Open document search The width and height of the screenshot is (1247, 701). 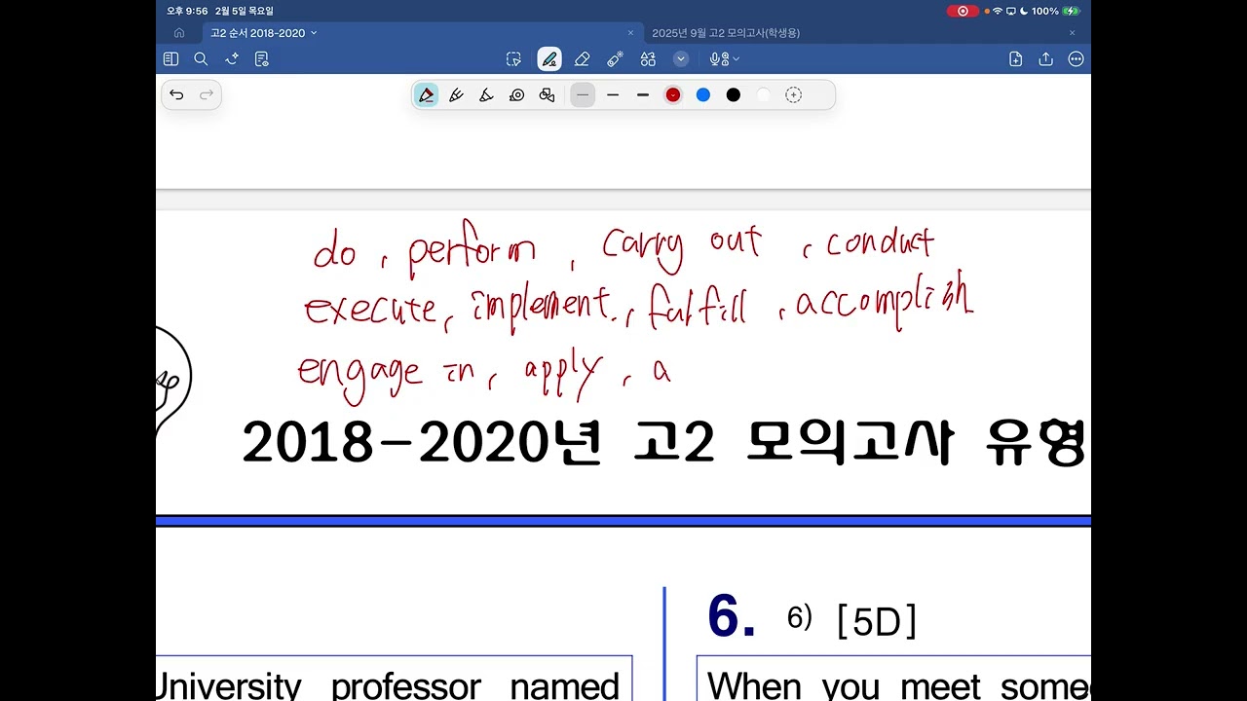click(201, 59)
